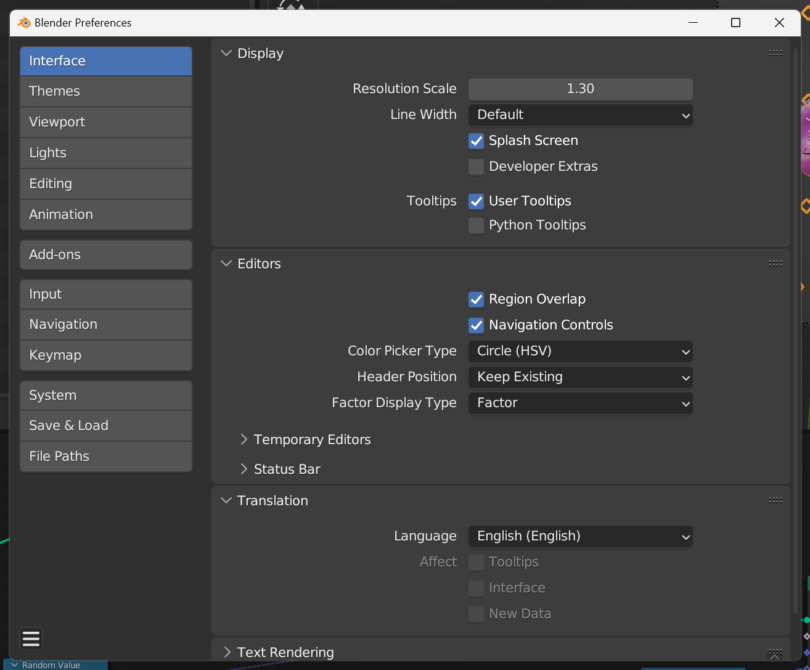This screenshot has width=810, height=670.
Task: Open the Color Picker Type dropdown
Action: coord(581,351)
